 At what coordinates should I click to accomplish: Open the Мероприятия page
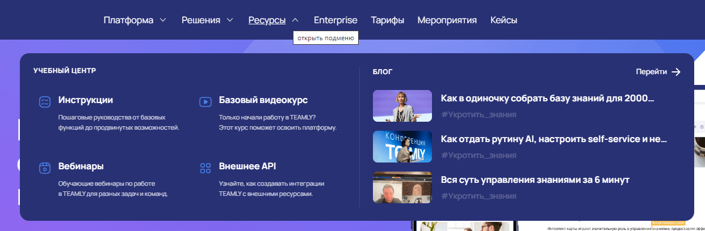pos(447,20)
